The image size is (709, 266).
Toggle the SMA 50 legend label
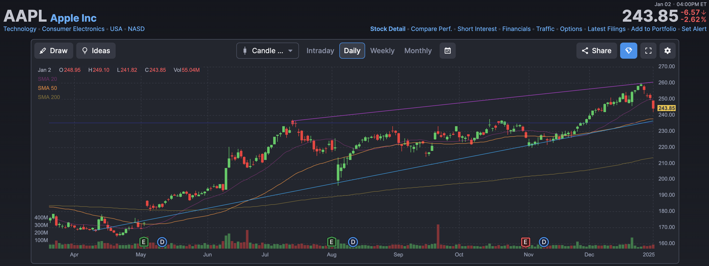pos(47,88)
